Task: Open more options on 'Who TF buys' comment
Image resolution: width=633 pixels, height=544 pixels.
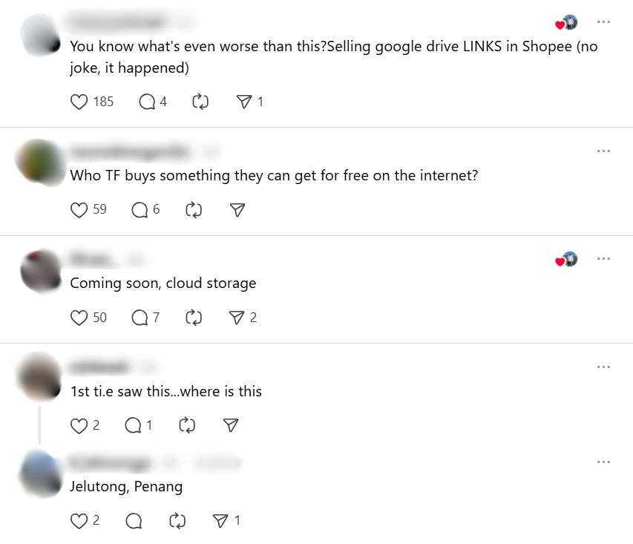Action: [x=603, y=151]
